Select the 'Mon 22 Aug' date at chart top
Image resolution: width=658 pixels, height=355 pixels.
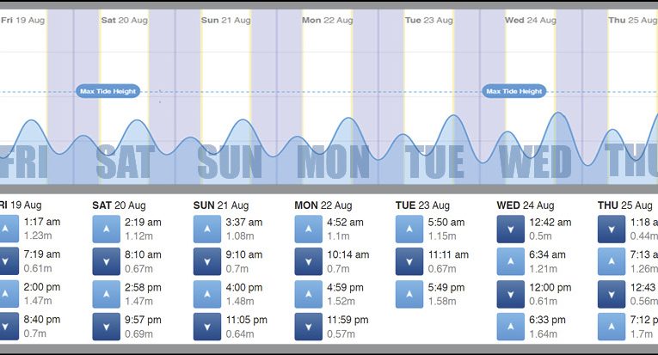click(323, 19)
